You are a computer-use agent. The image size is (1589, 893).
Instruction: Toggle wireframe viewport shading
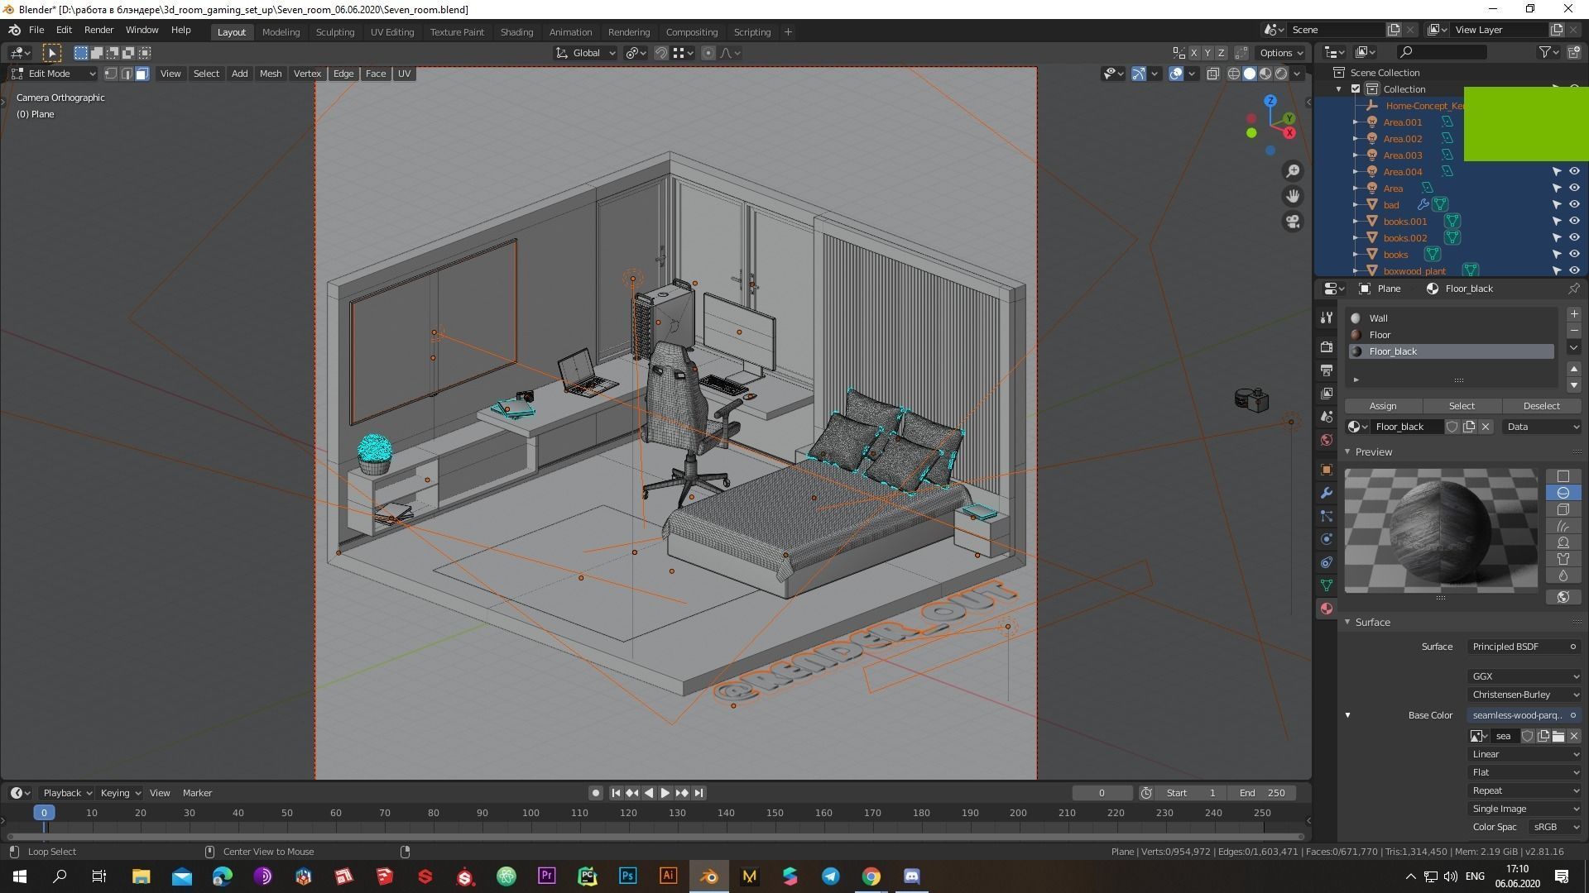(x=1233, y=74)
